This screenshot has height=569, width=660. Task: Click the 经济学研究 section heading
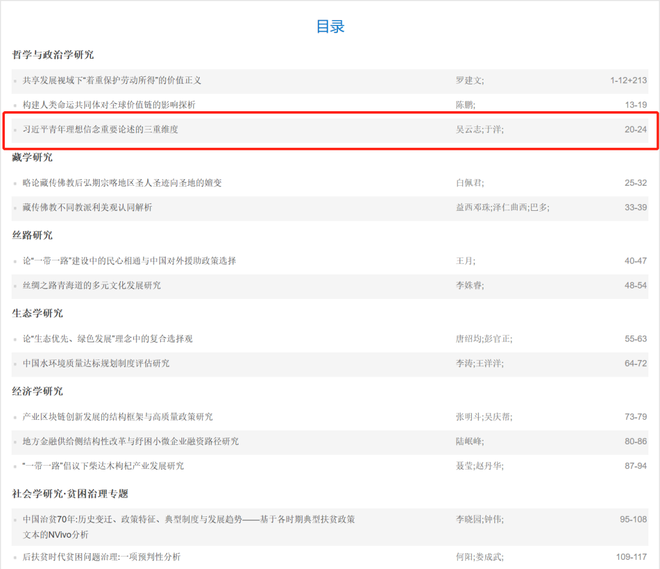coord(37,391)
